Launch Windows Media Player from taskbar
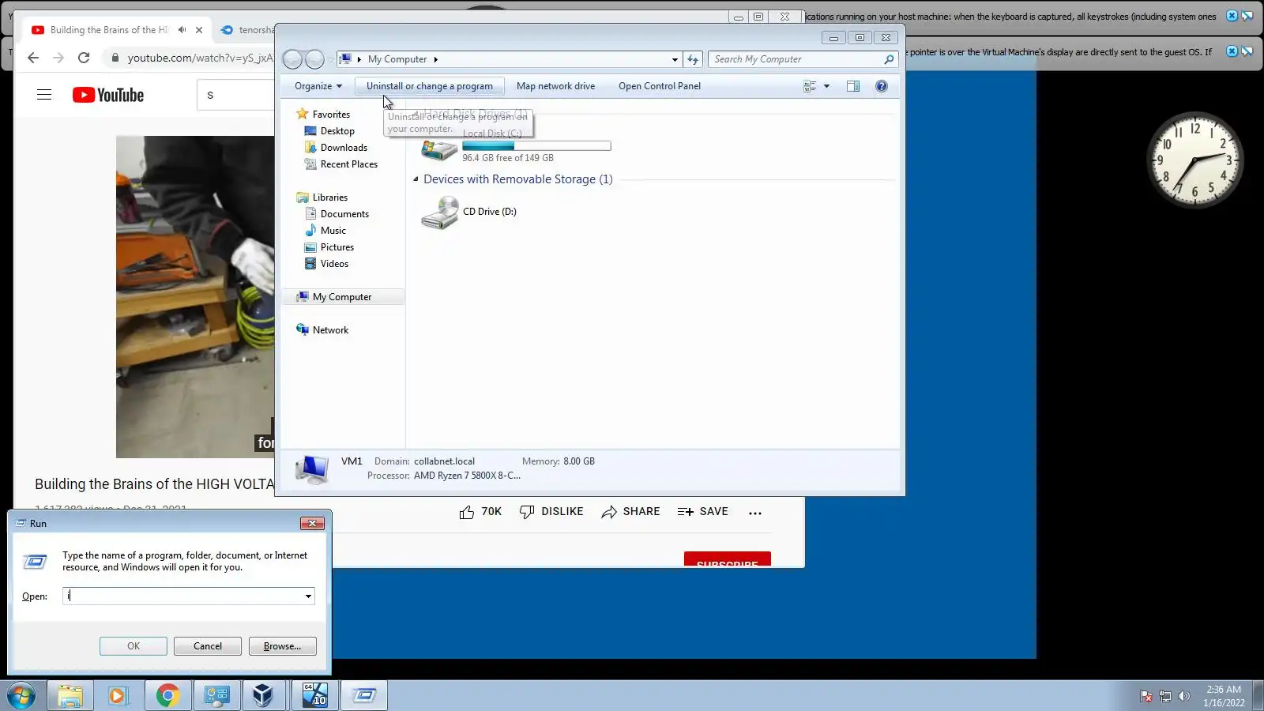1264x711 pixels. 118,696
